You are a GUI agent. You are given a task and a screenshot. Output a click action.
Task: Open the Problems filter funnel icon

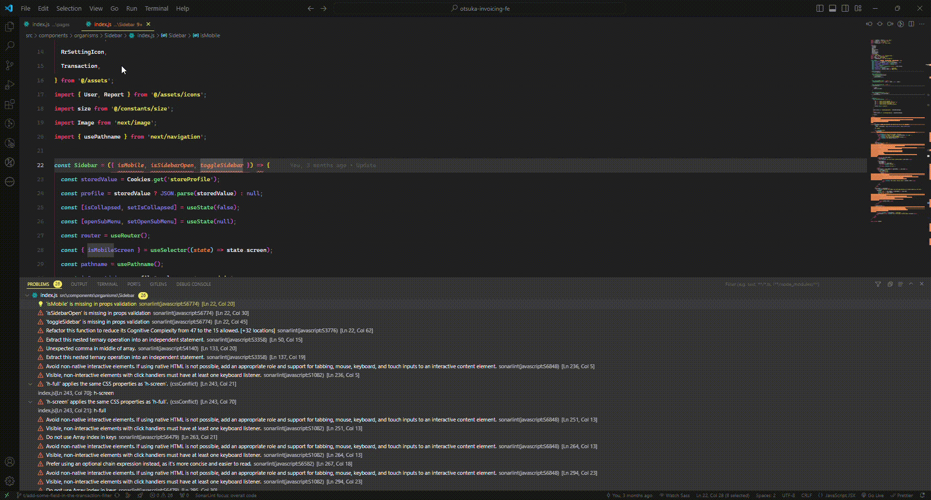click(x=878, y=284)
